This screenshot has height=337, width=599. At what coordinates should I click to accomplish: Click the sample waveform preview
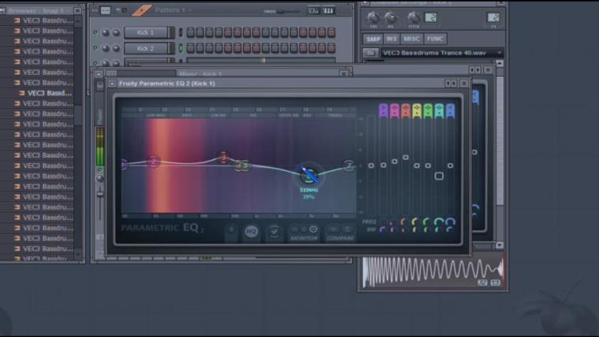(x=433, y=271)
